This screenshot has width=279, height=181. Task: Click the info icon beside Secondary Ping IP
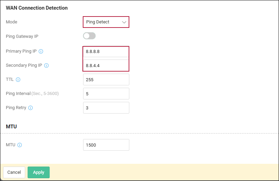point(47,65)
